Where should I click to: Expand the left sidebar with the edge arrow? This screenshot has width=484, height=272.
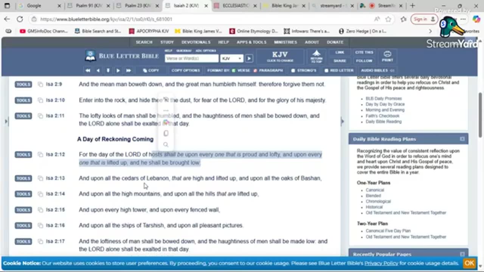point(6,121)
